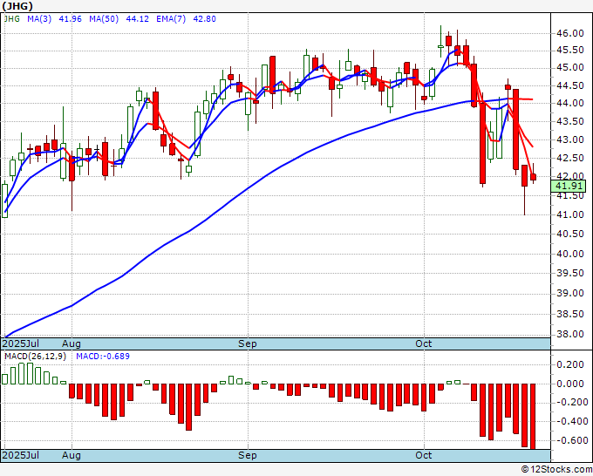The width and height of the screenshot is (593, 476).
Task: Click the MA(3) value 41.96
Action: 71,19
